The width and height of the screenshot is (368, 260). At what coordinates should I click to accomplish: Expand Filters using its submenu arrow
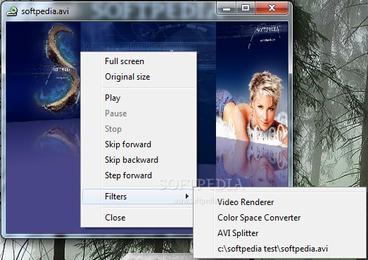pyautogui.click(x=187, y=197)
